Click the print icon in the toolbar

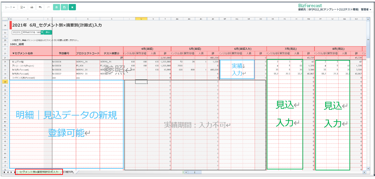(31, 7)
